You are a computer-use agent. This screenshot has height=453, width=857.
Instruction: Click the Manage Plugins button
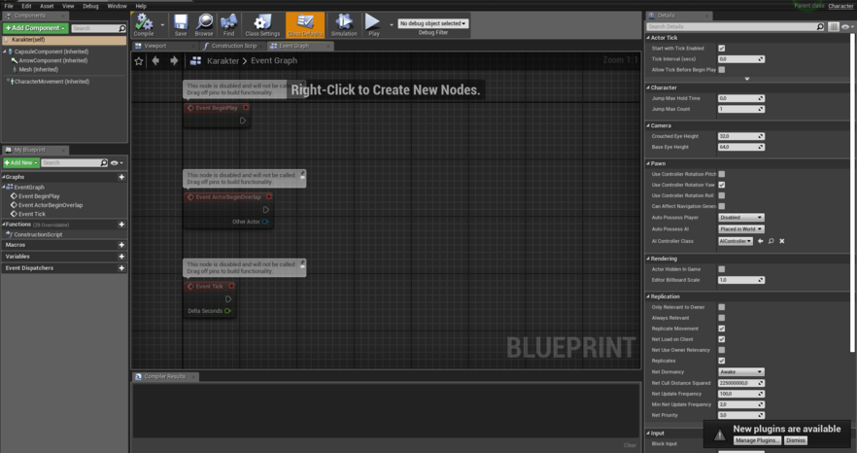click(756, 440)
